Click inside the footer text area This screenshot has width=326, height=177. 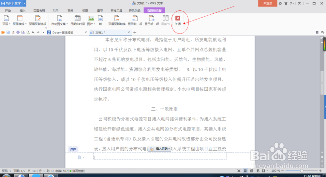coord(160,156)
